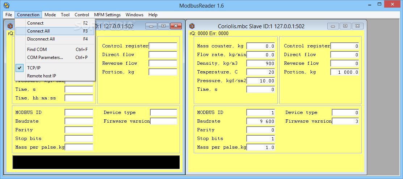Image resolution: width=403 pixels, height=179 pixels.
Task: Click empty Stop bits field in left window
Action: [x=79, y=139]
